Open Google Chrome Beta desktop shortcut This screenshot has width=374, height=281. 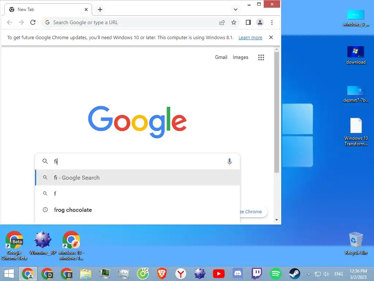14,246
